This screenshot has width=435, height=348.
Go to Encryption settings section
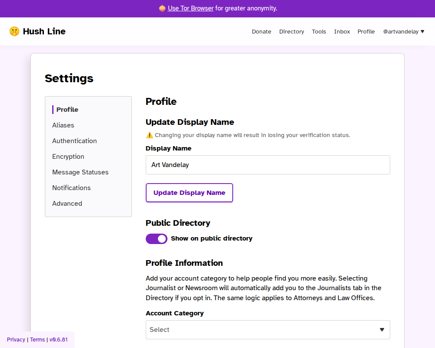point(68,157)
